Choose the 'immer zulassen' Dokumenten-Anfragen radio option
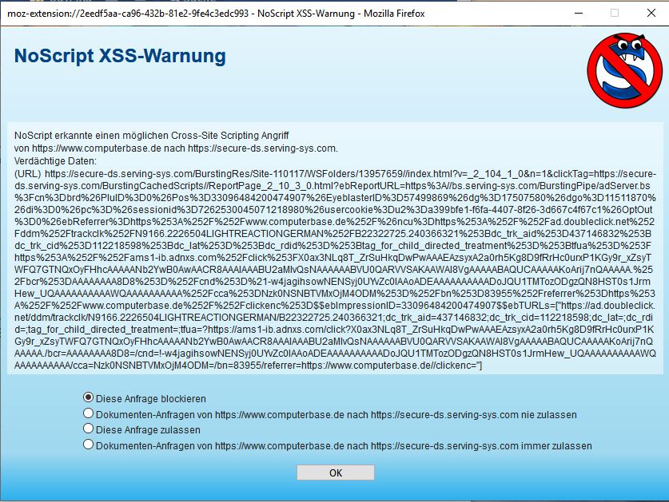The width and height of the screenshot is (669, 502). point(88,445)
